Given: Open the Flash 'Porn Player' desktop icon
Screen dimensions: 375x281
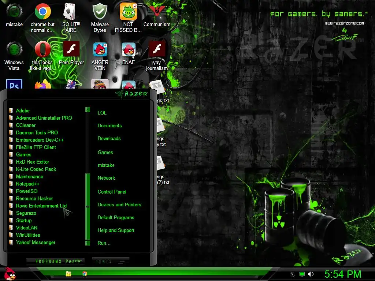Looking at the screenshot, I should [x=71, y=53].
